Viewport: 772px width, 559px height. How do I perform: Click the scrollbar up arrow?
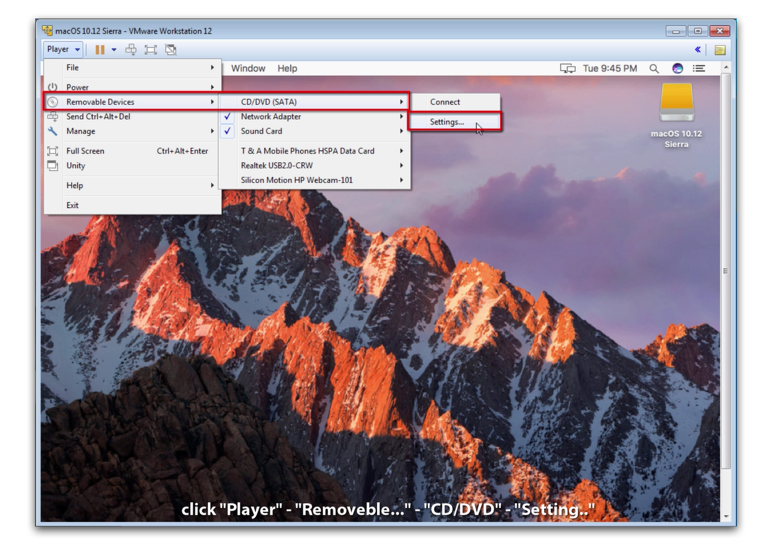click(725, 67)
